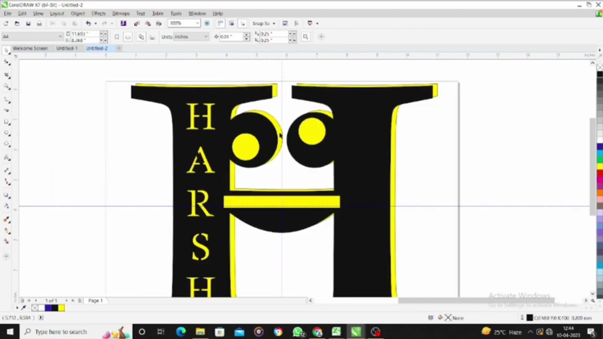Select the Text tool
This screenshot has height=339, width=603.
tap(7, 158)
